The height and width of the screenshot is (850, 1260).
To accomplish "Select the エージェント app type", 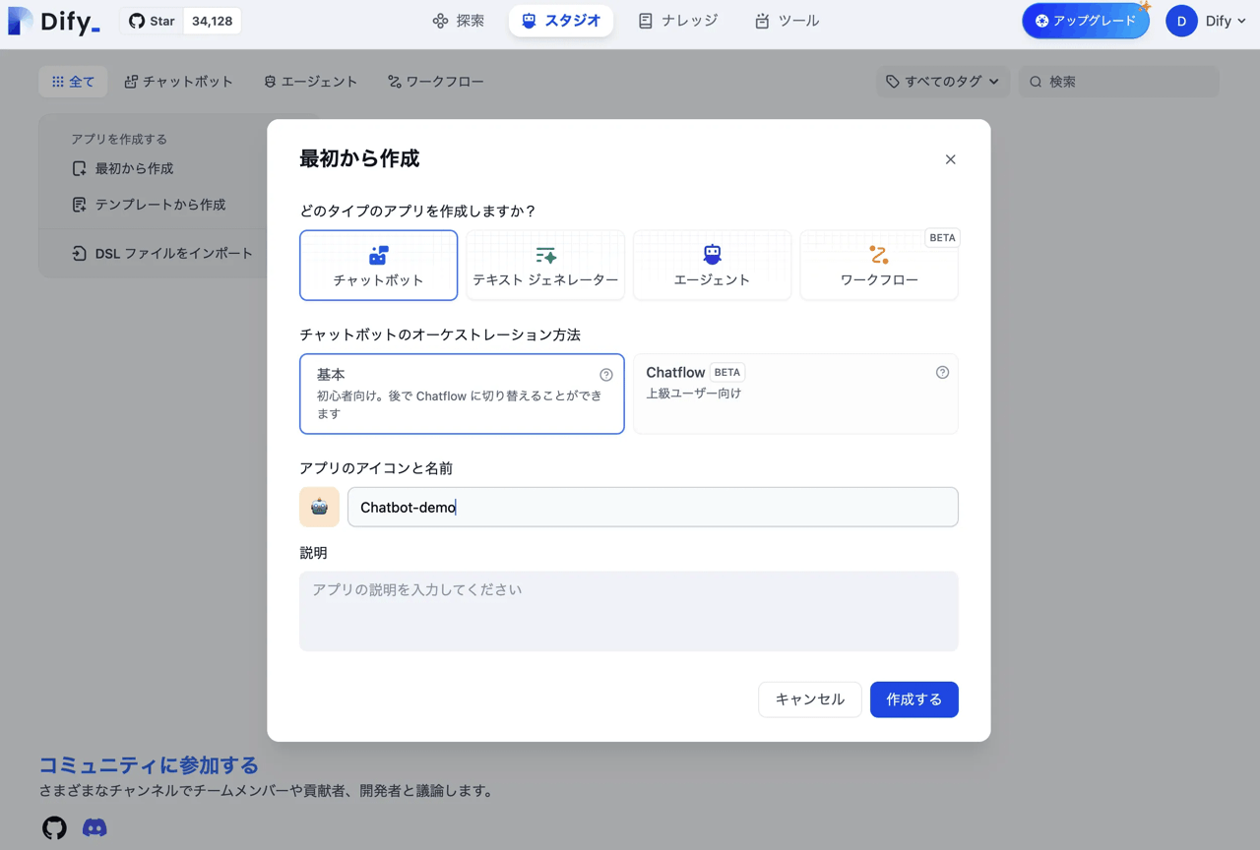I will 713,266.
